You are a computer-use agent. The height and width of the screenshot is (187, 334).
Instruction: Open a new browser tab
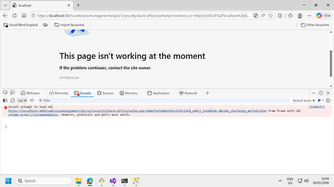coord(78,5)
